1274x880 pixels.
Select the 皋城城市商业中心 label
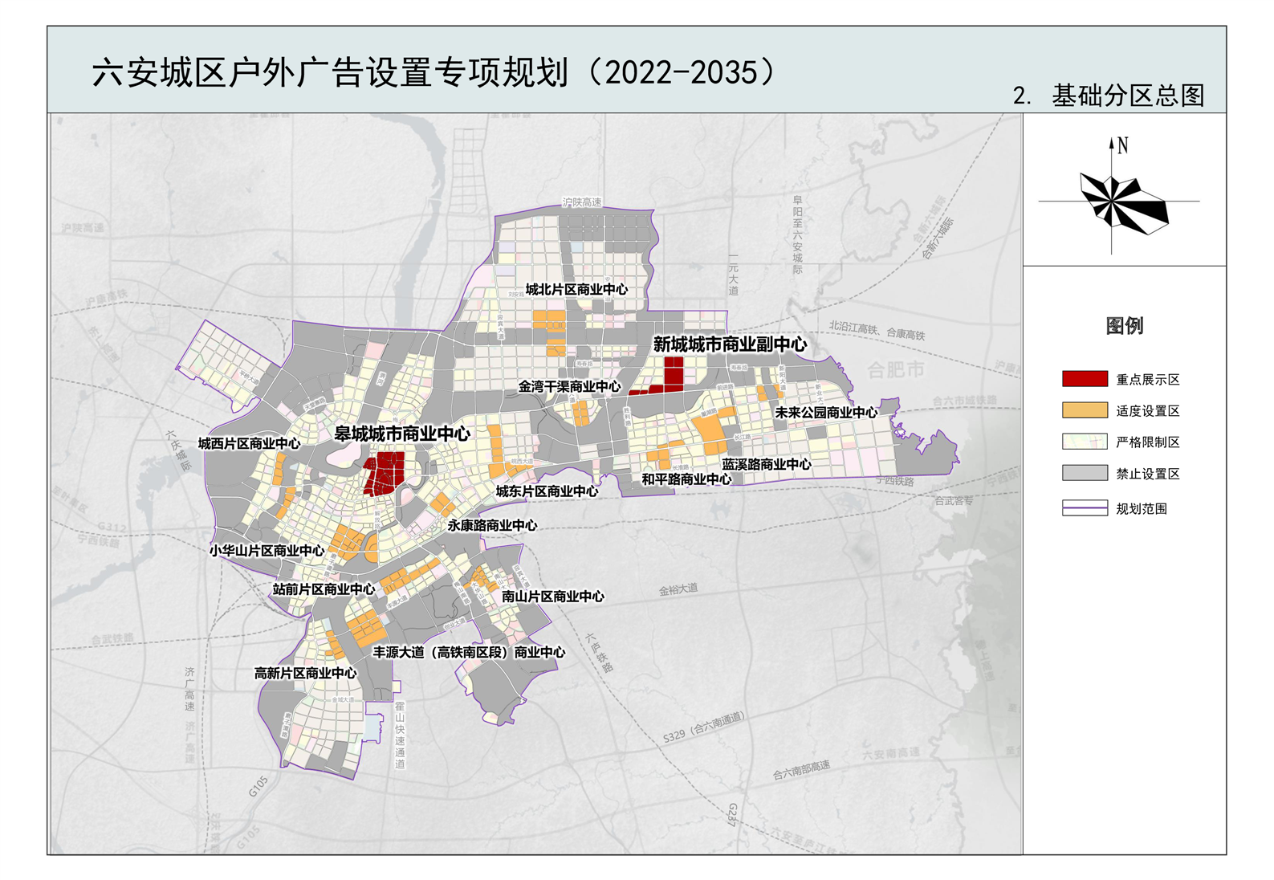tap(402, 434)
